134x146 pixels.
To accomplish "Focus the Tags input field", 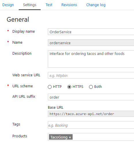I will pyautogui.click(x=91, y=125).
